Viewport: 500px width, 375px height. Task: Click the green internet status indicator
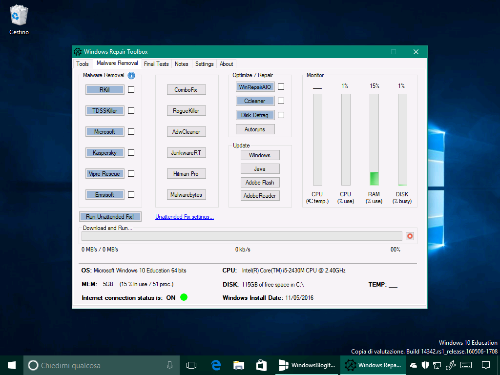pos(184,297)
